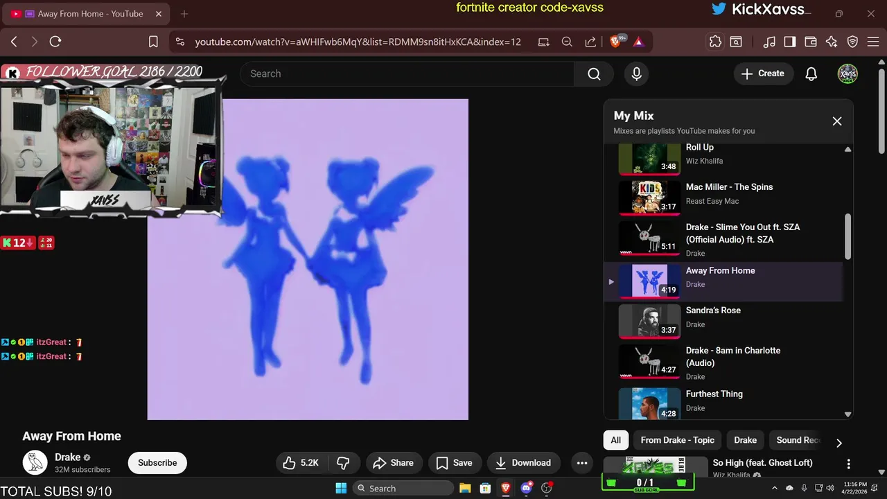Select the All filter chip
The height and width of the screenshot is (499, 887).
click(615, 440)
